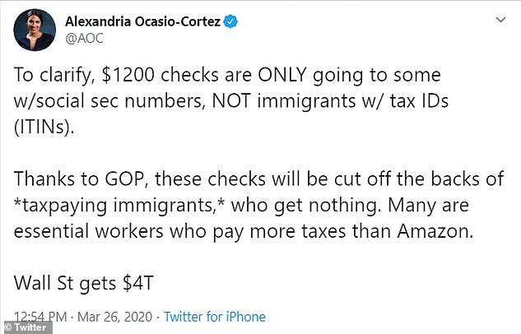
Task: Click "(ITINs)." in the tweet text
Action: coord(44,127)
